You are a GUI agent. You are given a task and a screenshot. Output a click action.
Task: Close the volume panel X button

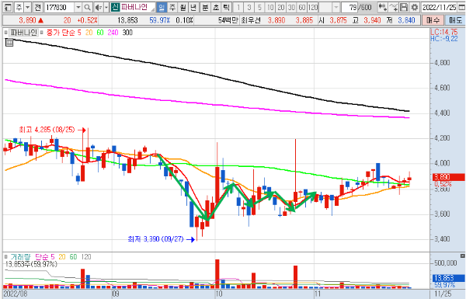(x=462, y=256)
